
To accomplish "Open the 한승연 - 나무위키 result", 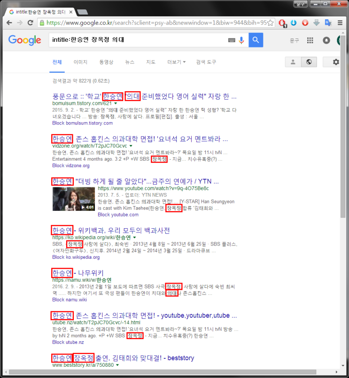I will pyautogui.click(x=78, y=273).
